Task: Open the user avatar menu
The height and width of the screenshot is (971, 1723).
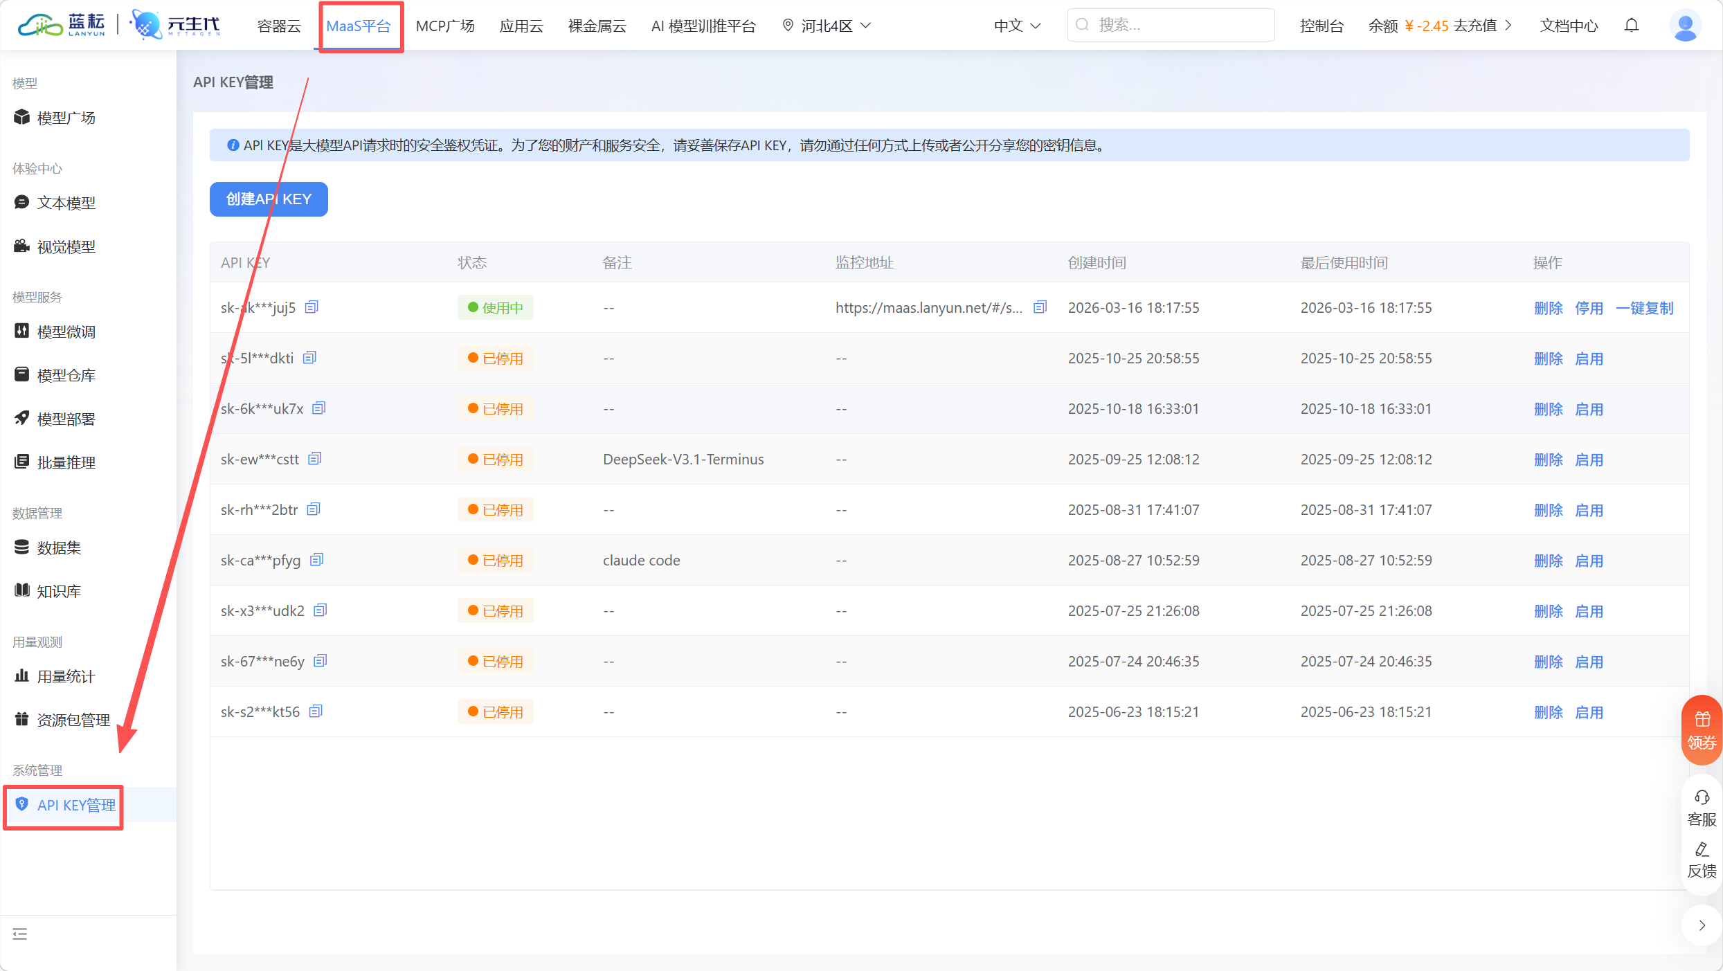Action: [x=1684, y=26]
